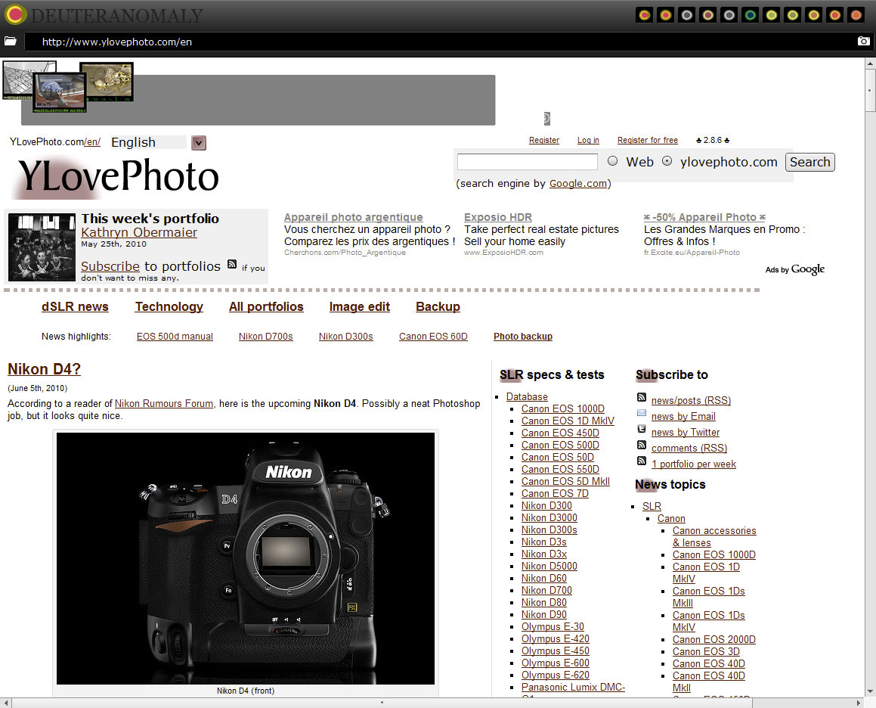Click the Log in link

pos(588,141)
